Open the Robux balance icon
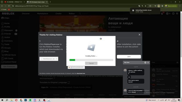Viewport: 182px width, 102px height. [x=167, y=14]
